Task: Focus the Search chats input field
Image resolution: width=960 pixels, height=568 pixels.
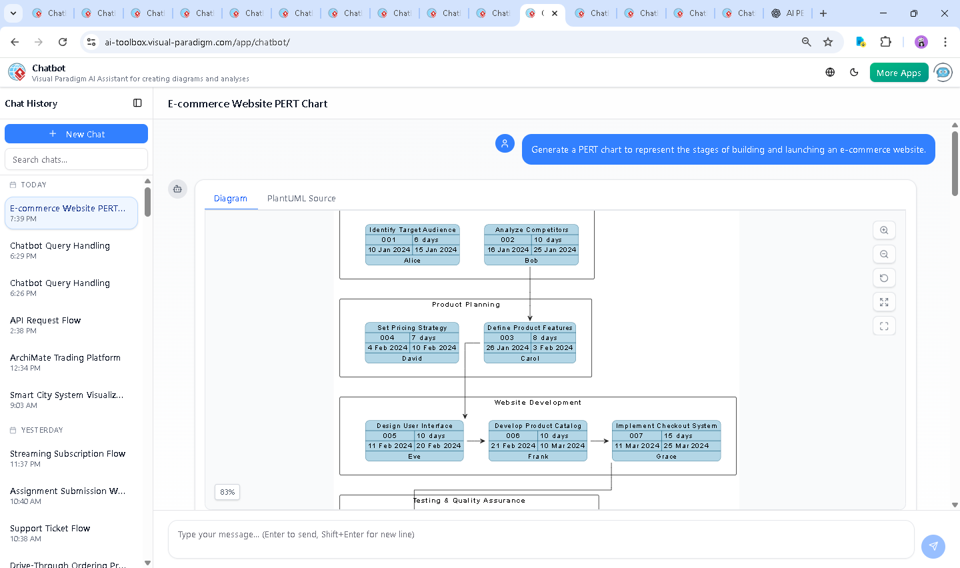Action: click(76, 159)
